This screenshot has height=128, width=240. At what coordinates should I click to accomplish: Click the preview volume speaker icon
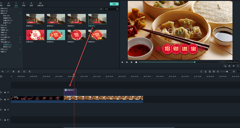coord(234,66)
